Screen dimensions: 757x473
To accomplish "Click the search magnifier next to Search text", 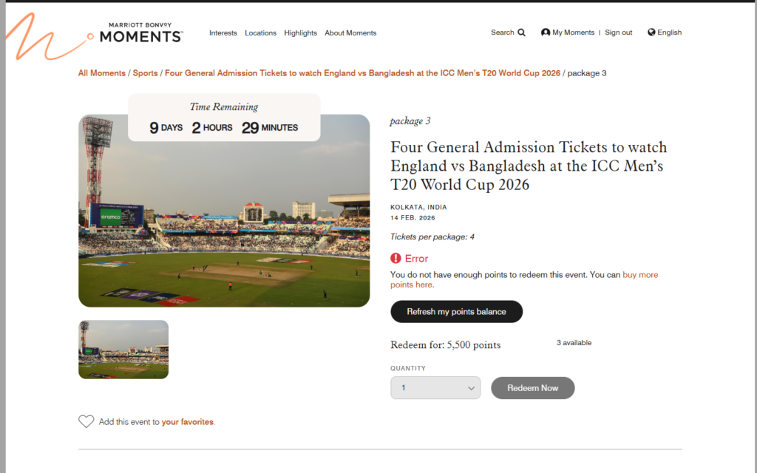I will point(520,33).
